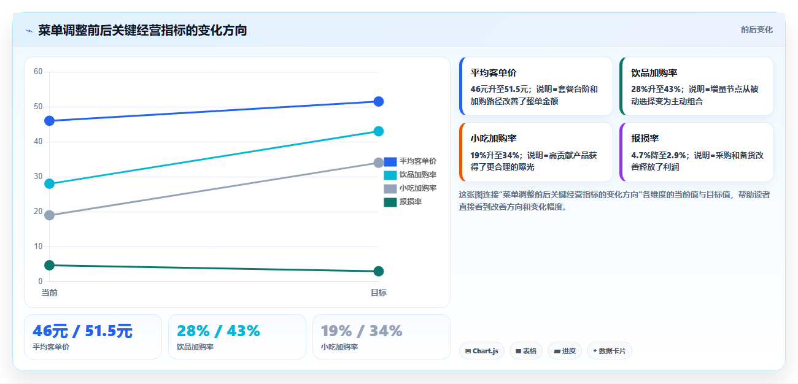Click the 46元 / 51.5元 stat value

pyautogui.click(x=82, y=331)
